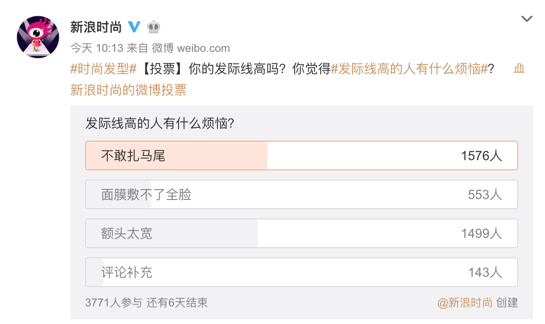The height and width of the screenshot is (324, 545).
Task: Vote for the 不敢扎马尾 option
Action: tap(301, 156)
